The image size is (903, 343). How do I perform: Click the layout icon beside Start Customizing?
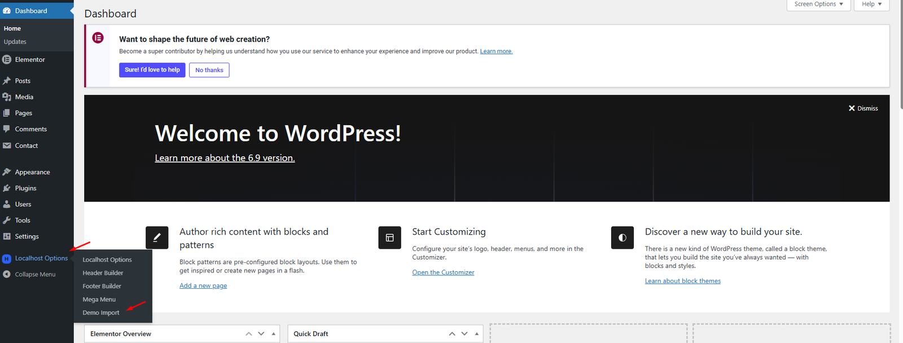389,238
